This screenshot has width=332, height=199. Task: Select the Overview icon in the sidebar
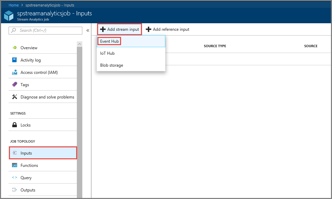click(14, 48)
